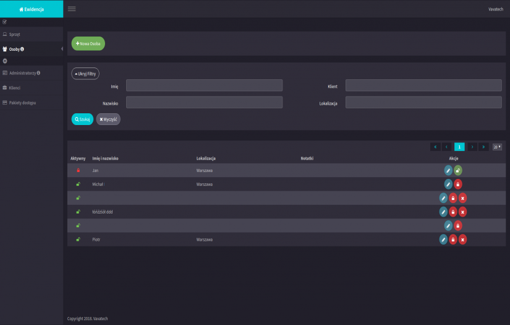Go to Administratorzy in the sidebar
Image resolution: width=510 pixels, height=325 pixels.
point(32,73)
